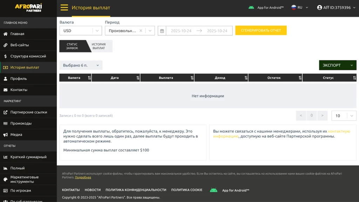The width and height of the screenshot is (359, 202).
Task: Sort table by Выплата column arrows
Action: (192, 78)
